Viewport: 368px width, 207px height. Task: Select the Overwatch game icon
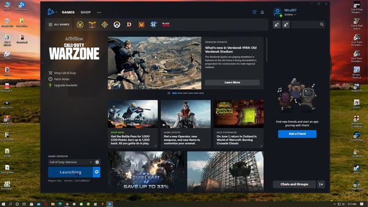click(117, 24)
